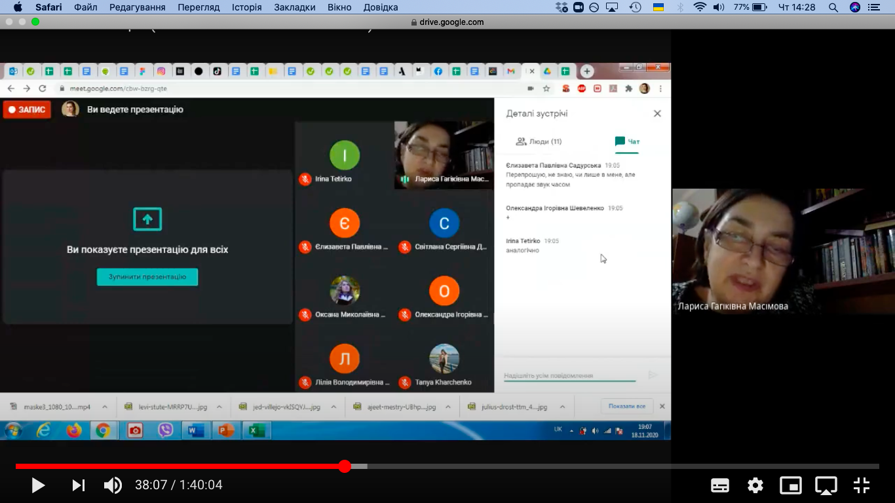
Task: Click the Показати все button
Action: (627, 406)
